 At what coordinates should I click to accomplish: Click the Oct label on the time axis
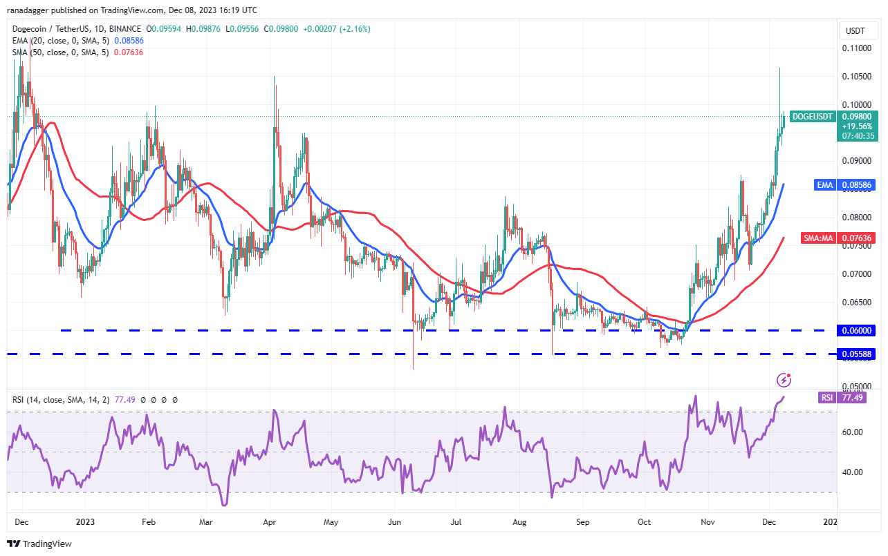click(645, 522)
